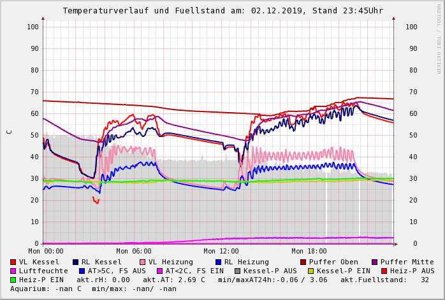Click the AT<2C, FS EIN legend swatch
Viewport: 445px width, 300px height.
point(159,271)
